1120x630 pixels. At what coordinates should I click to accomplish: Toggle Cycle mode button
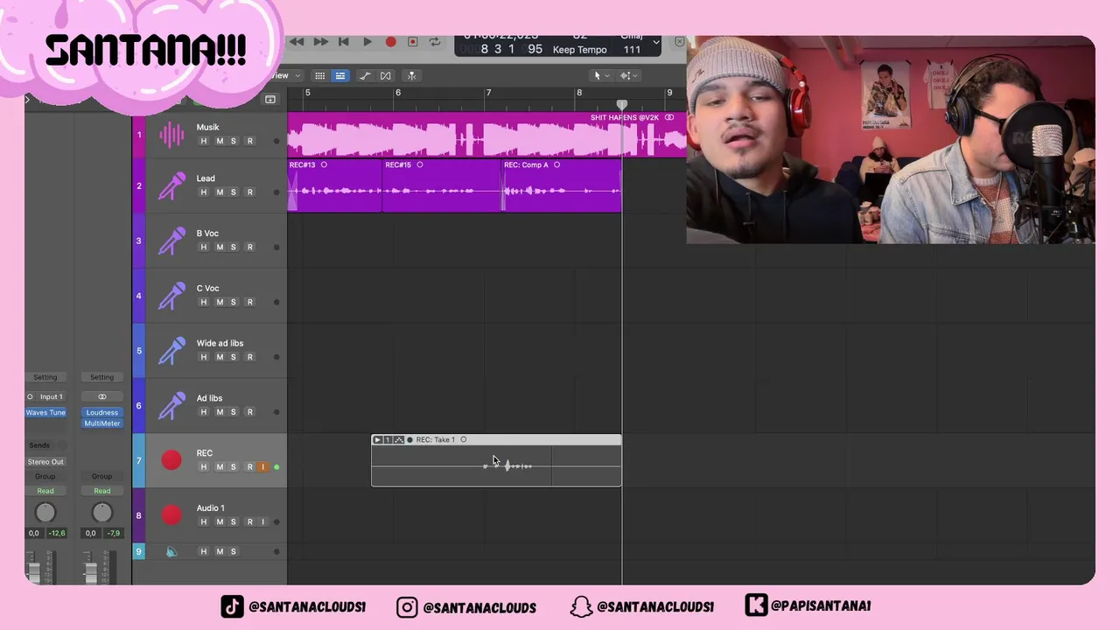point(435,42)
